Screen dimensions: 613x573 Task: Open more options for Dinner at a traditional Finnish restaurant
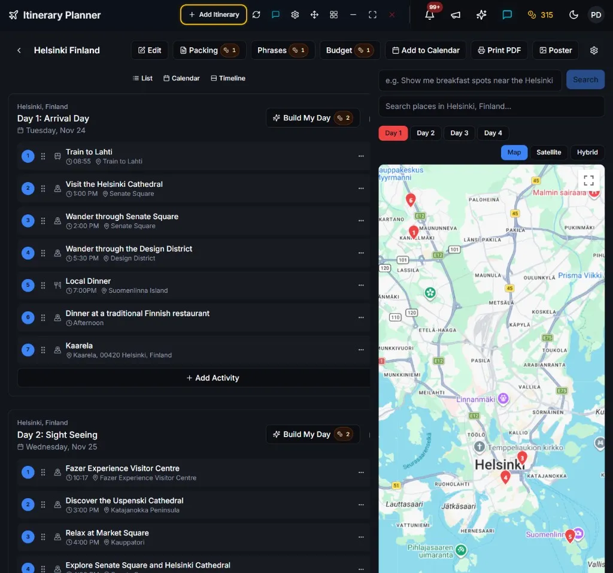[361, 317]
